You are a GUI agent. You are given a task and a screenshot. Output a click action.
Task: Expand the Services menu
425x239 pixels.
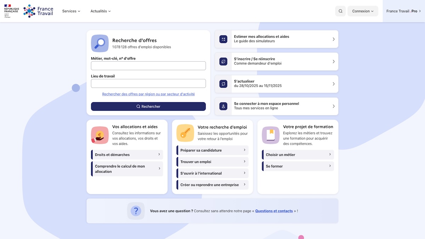71,11
